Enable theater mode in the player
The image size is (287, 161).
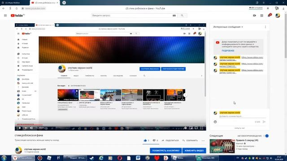click(196, 128)
